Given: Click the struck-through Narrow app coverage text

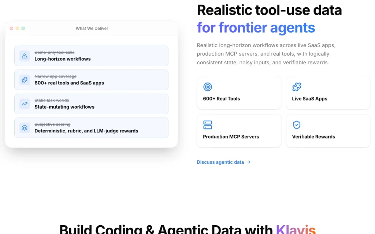Looking at the screenshot, I should coord(56,76).
